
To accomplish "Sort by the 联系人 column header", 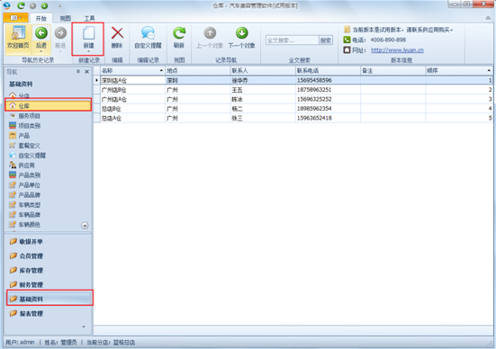I will pos(263,70).
